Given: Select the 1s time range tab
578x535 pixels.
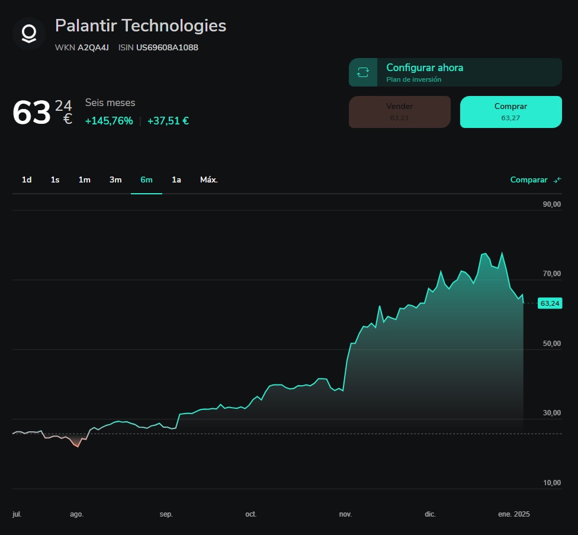Looking at the screenshot, I should (54, 180).
